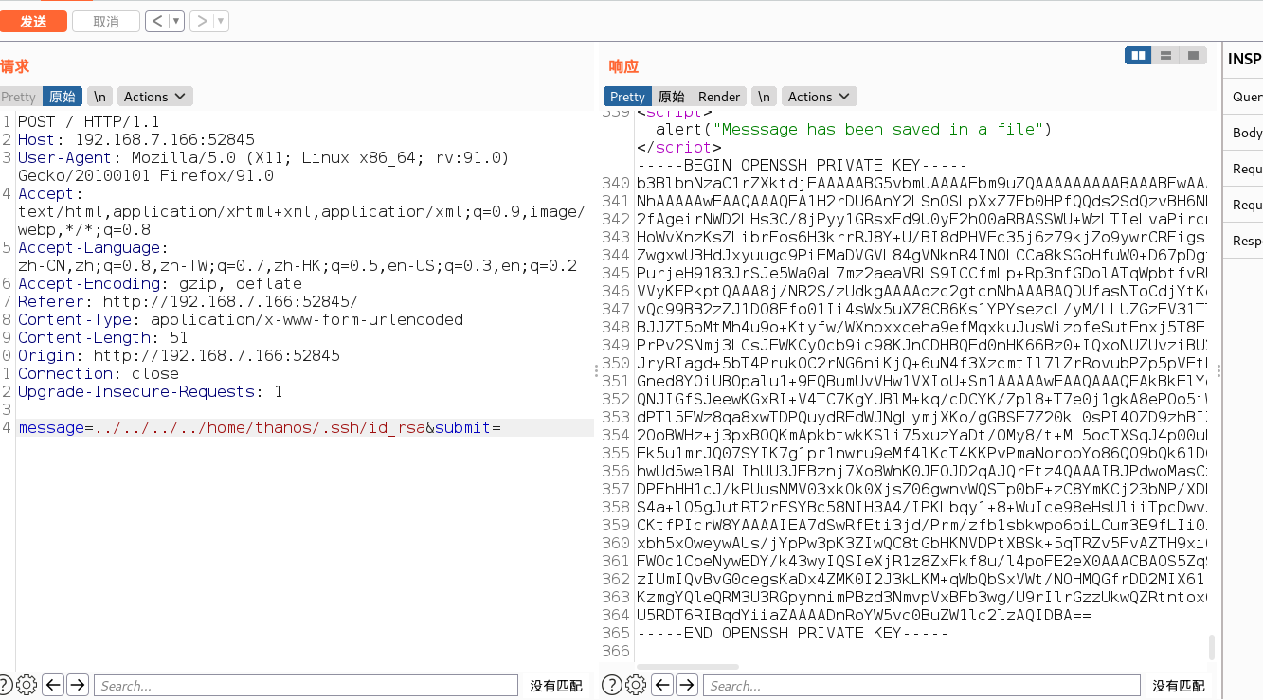Open history dropdown beside the < arrow
The height and width of the screenshot is (700, 1263).
click(x=178, y=21)
